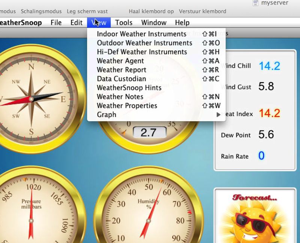Open Weather Notes from the View menu
300x243 pixels.
[156, 97]
